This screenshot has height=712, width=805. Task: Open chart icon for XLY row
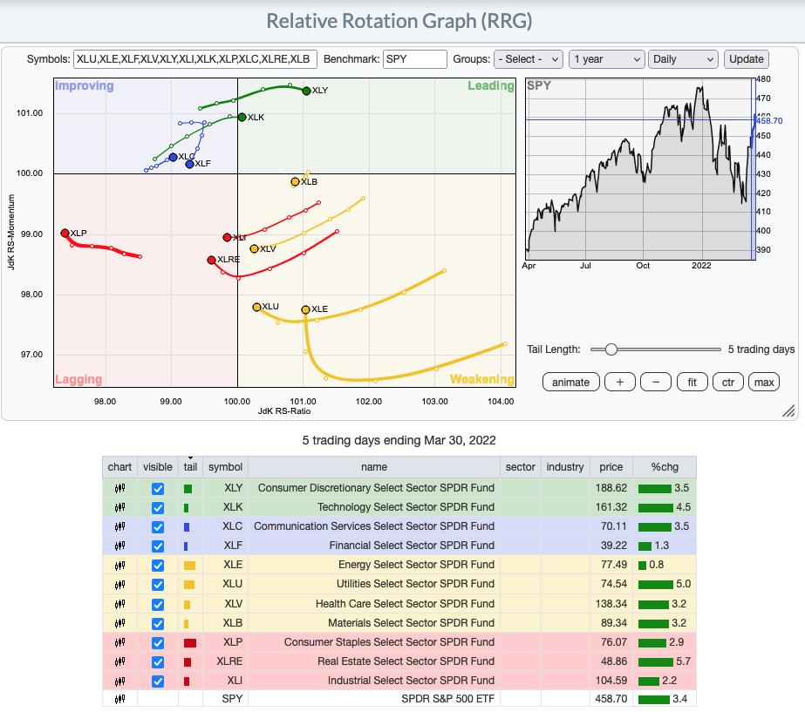point(119,488)
